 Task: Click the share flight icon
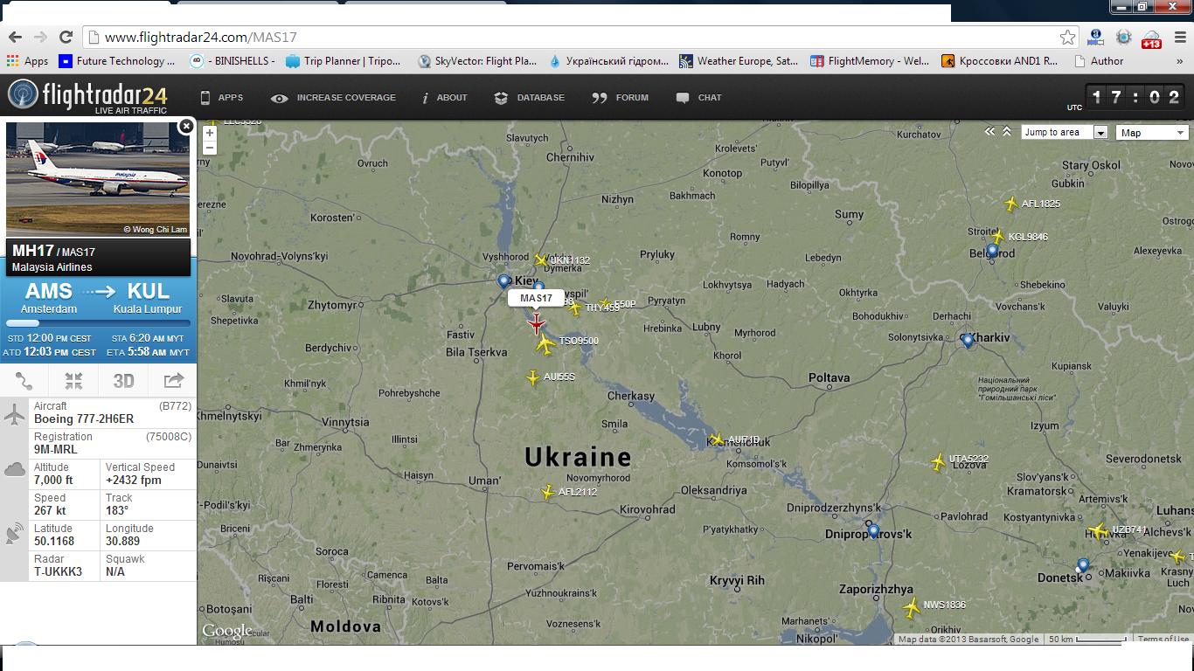173,381
